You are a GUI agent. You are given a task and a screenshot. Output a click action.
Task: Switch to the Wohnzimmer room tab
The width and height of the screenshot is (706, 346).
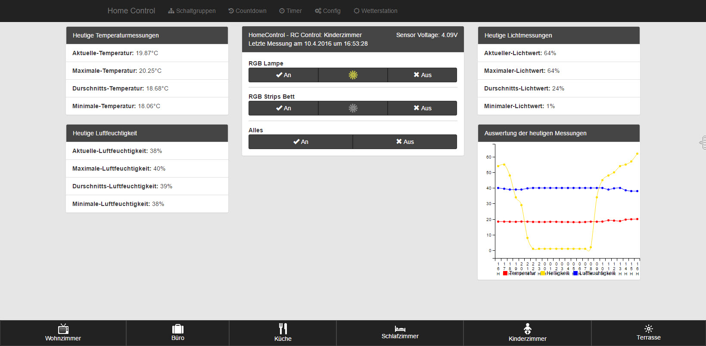[x=63, y=333]
